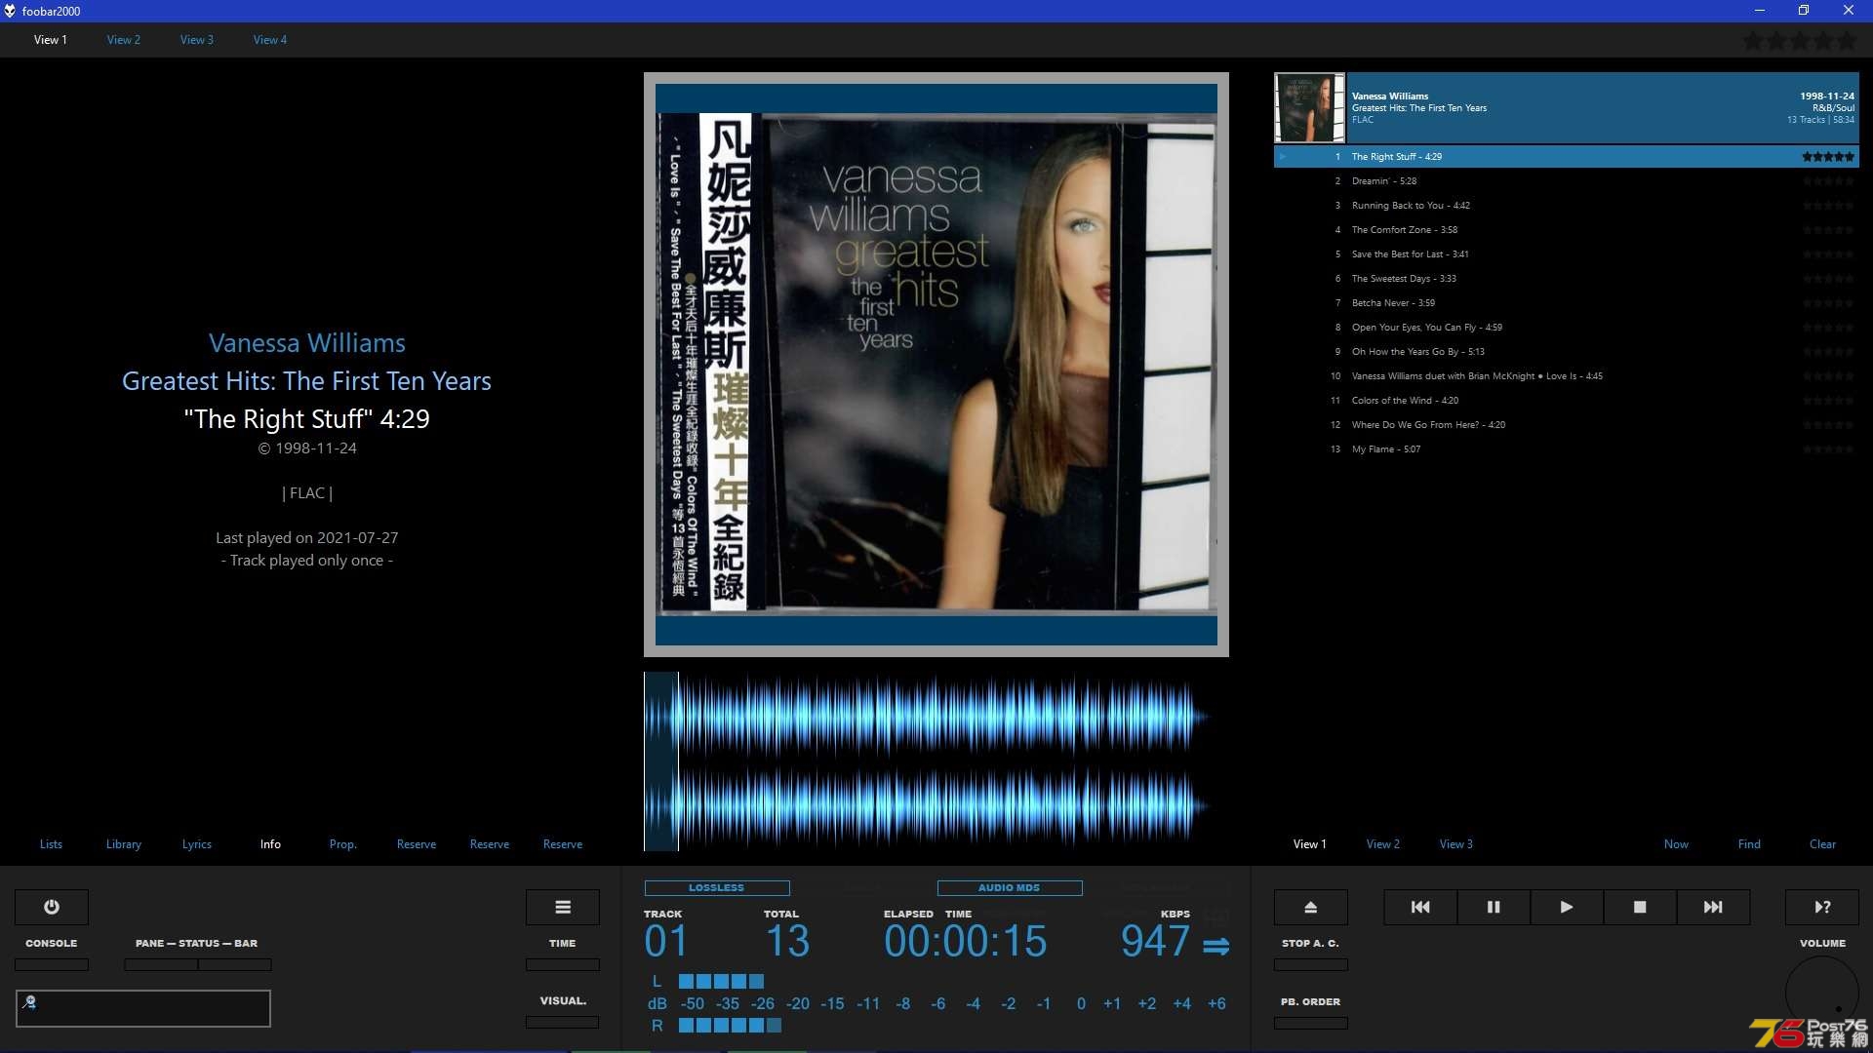Toggle the TIME indicator bar
The width and height of the screenshot is (1873, 1053).
563,964
